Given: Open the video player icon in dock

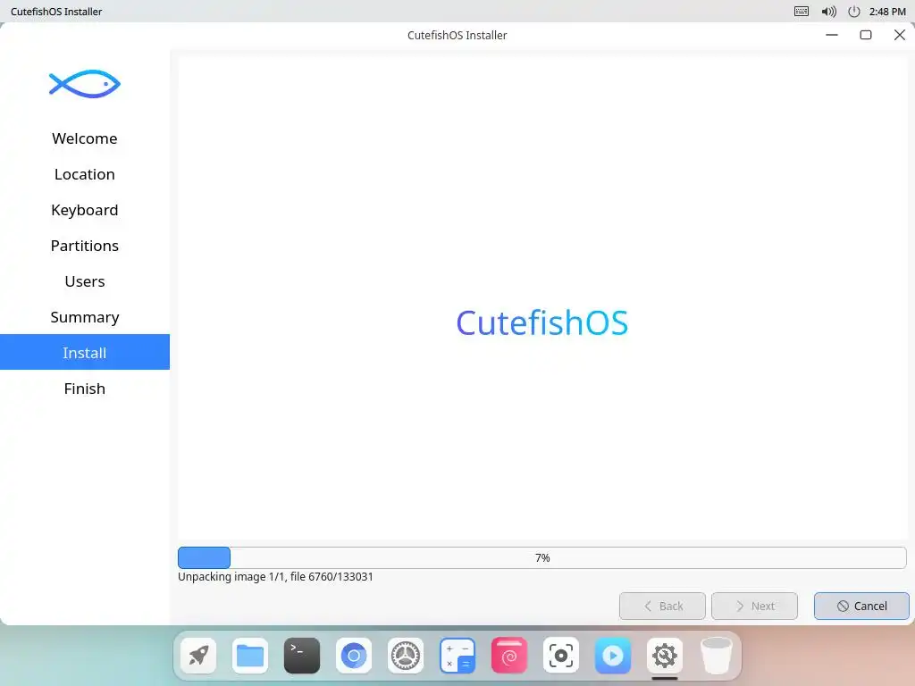Looking at the screenshot, I should (613, 656).
